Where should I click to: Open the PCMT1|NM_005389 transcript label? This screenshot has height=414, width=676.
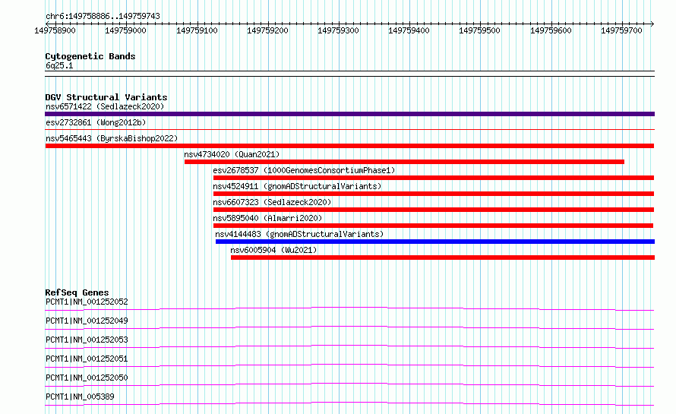80,397
